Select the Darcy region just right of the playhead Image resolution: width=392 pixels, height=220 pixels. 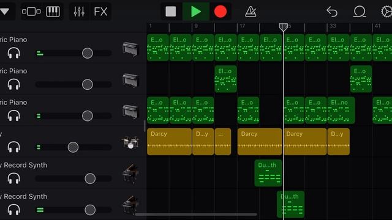[305, 142]
